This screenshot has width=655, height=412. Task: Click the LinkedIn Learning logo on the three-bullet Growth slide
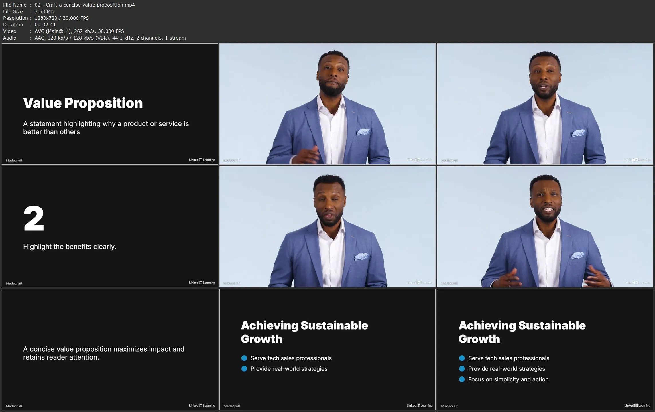pyautogui.click(x=637, y=405)
